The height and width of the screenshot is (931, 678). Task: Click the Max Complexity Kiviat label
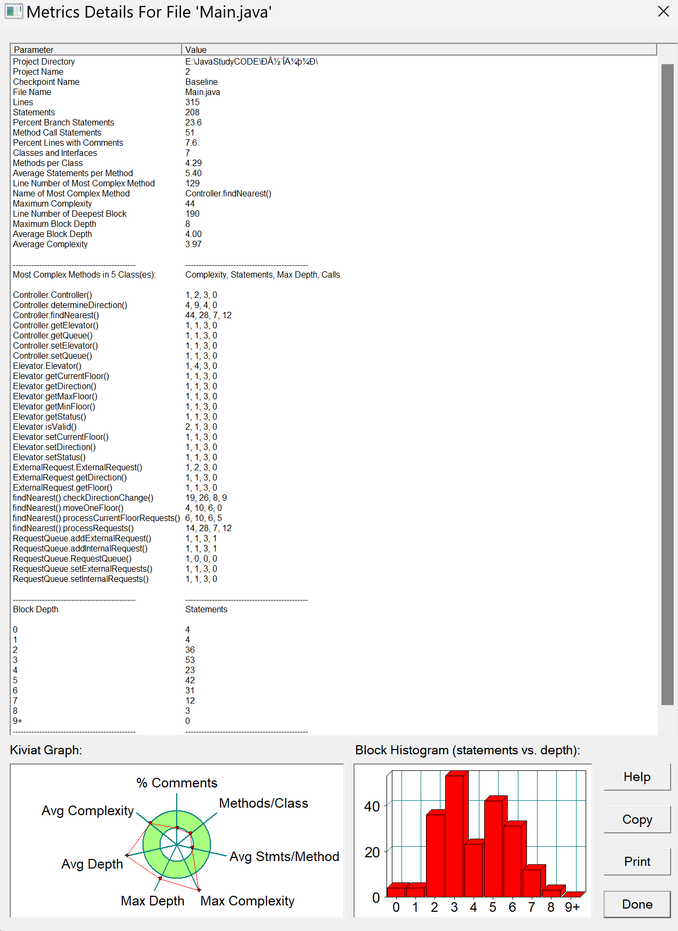pos(247,901)
